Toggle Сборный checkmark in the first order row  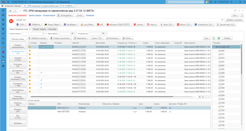(41, 47)
